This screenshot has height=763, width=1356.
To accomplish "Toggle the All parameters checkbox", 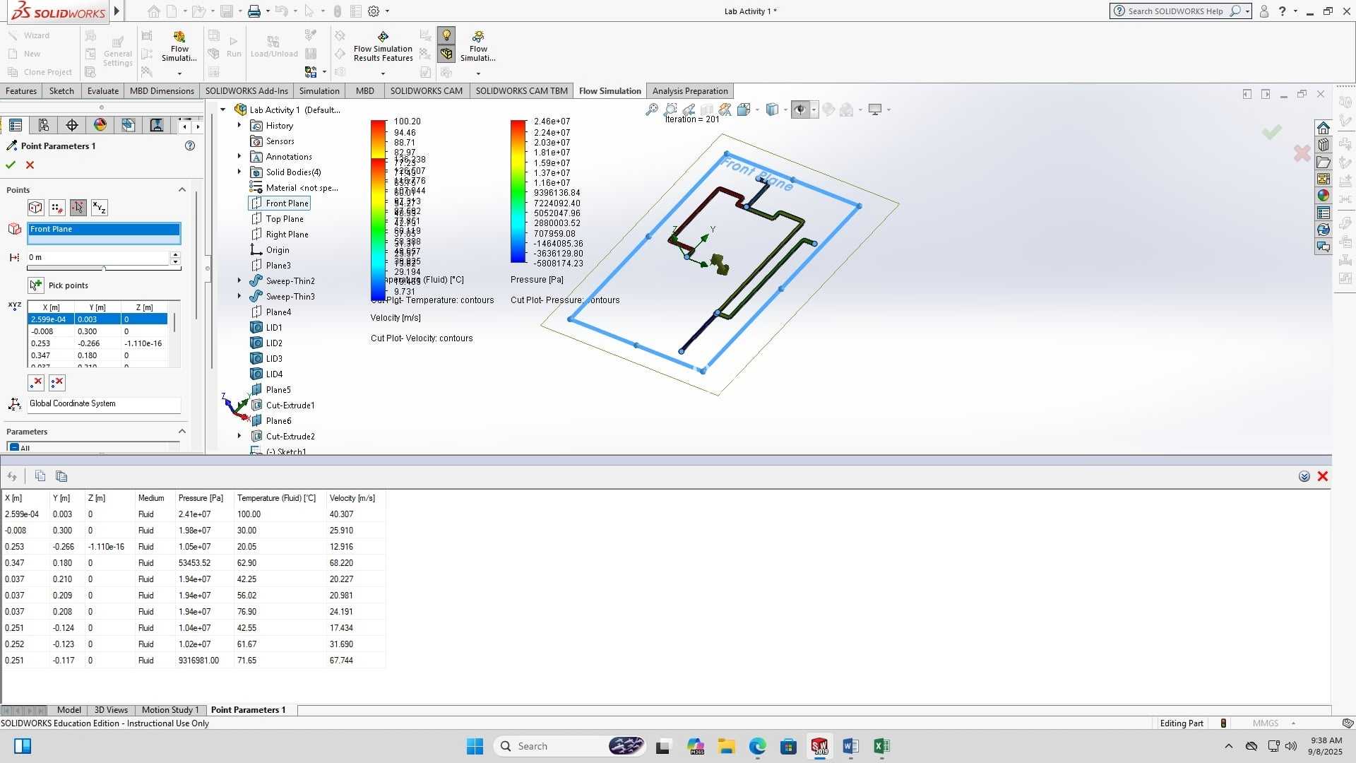I will click(x=14, y=448).
